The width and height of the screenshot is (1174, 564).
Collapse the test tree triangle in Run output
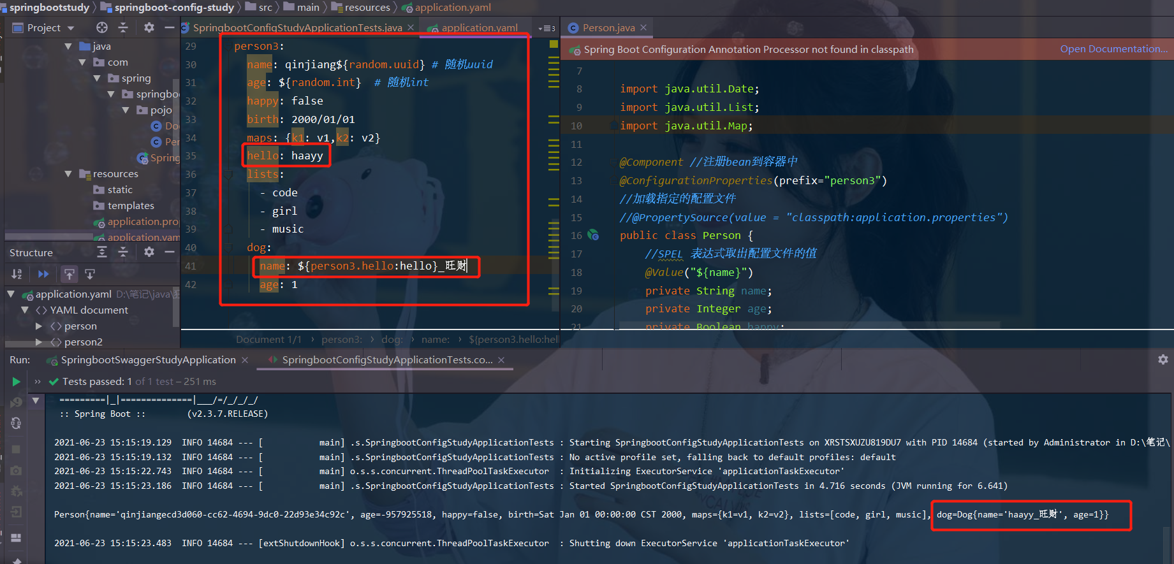click(x=36, y=401)
